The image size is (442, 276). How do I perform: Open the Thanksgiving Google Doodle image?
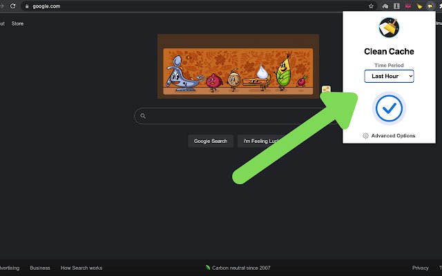(238, 66)
